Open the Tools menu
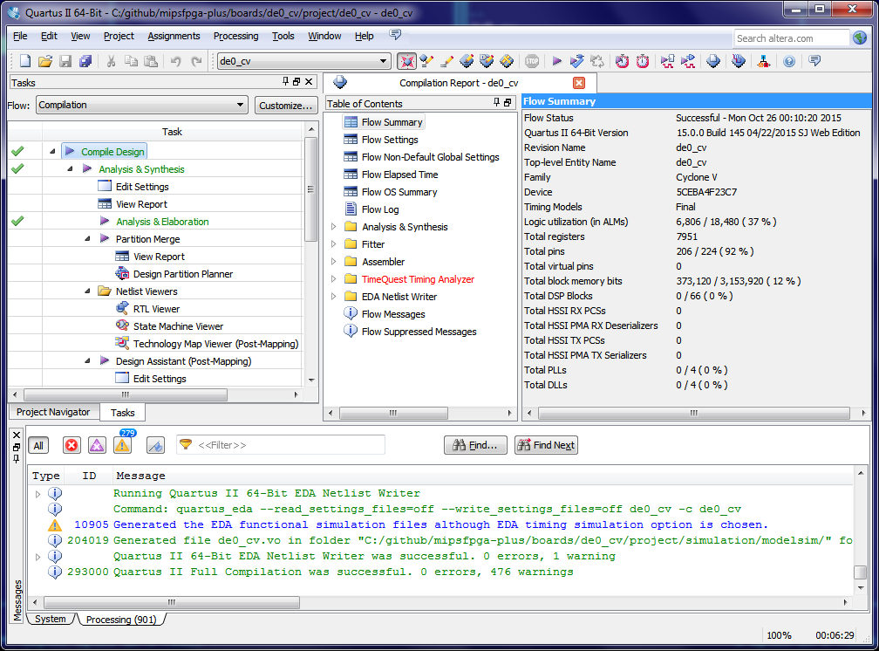The image size is (879, 651). click(283, 36)
